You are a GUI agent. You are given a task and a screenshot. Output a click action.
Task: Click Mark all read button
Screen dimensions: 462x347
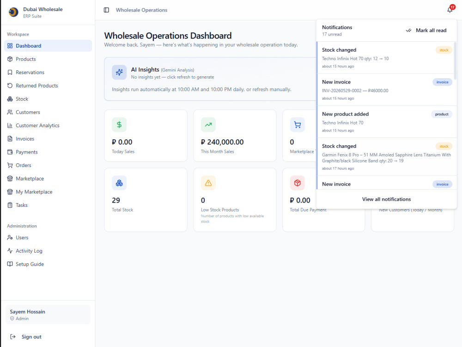pyautogui.click(x=426, y=31)
